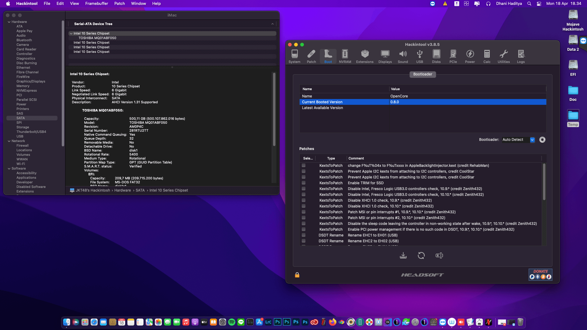Tick the AppleBacklightInjector patch checkbox
The image size is (587, 330).
304,166
